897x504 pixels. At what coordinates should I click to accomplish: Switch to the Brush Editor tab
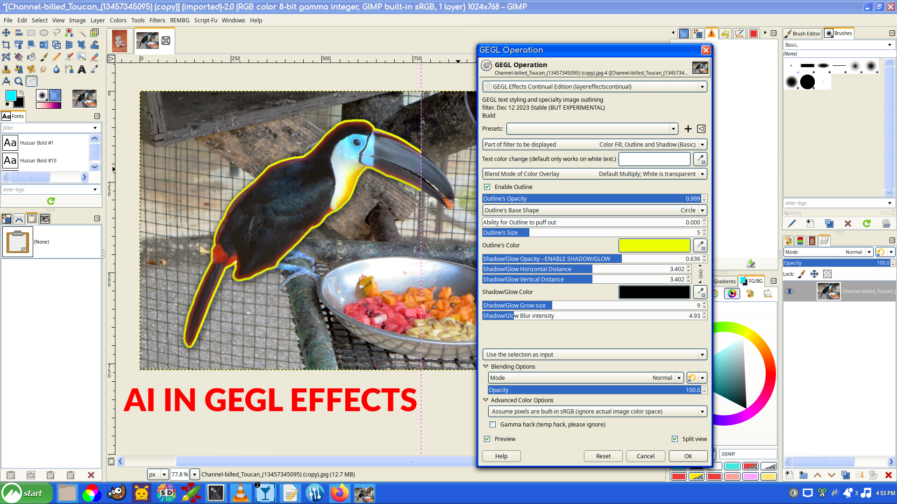point(803,34)
